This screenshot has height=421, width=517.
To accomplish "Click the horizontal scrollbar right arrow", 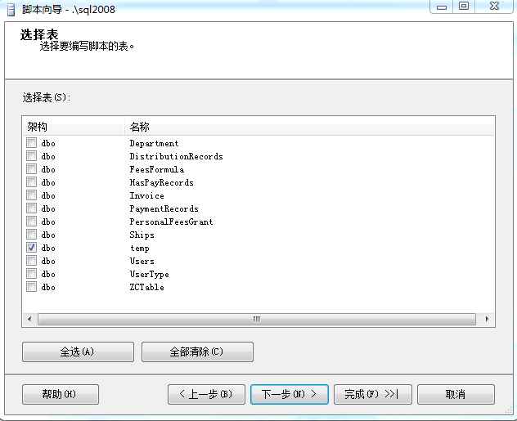I will point(487,319).
